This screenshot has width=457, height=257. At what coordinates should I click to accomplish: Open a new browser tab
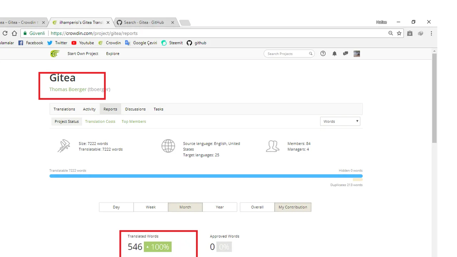tap(185, 23)
